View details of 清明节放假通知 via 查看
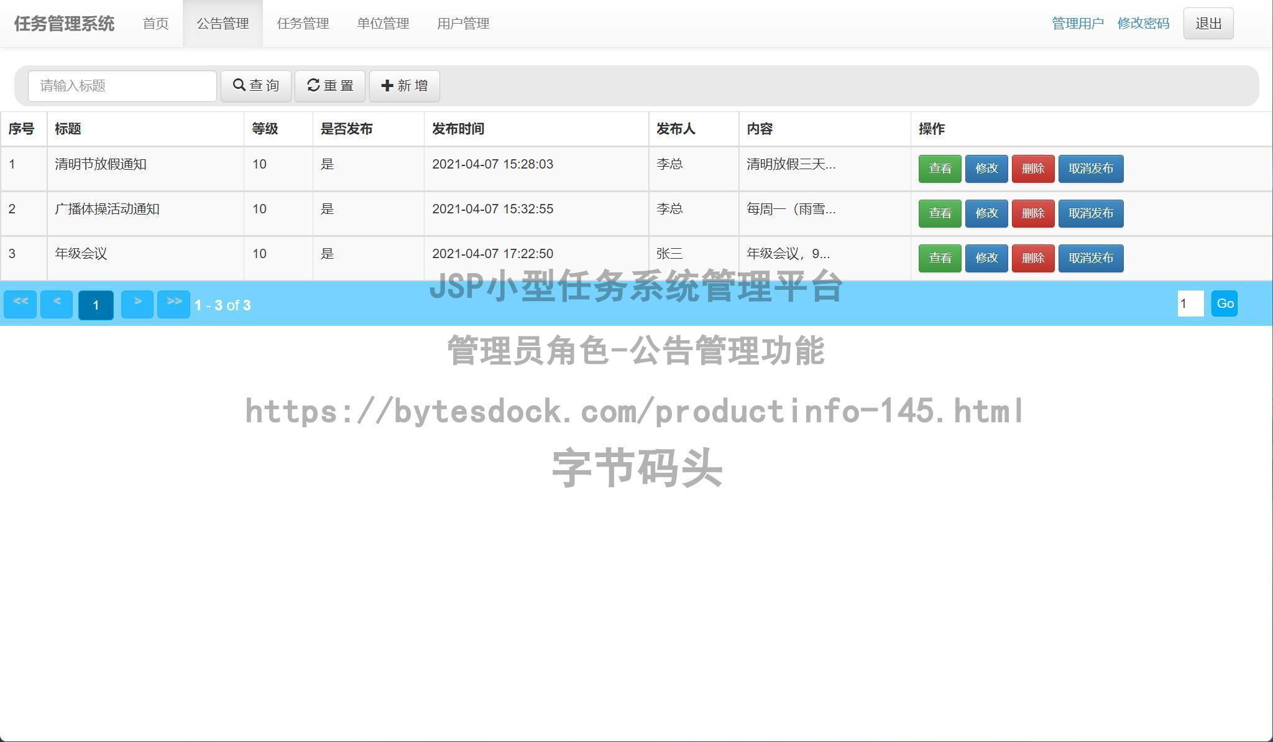Viewport: 1273px width, 742px height. pyautogui.click(x=940, y=168)
